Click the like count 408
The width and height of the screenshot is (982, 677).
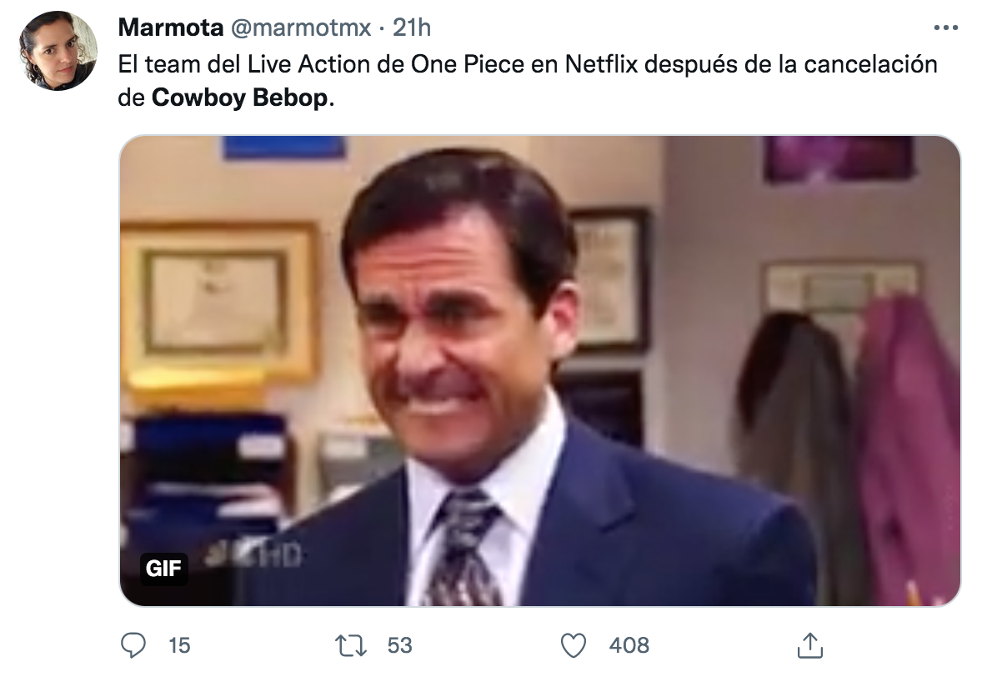pos(629,644)
